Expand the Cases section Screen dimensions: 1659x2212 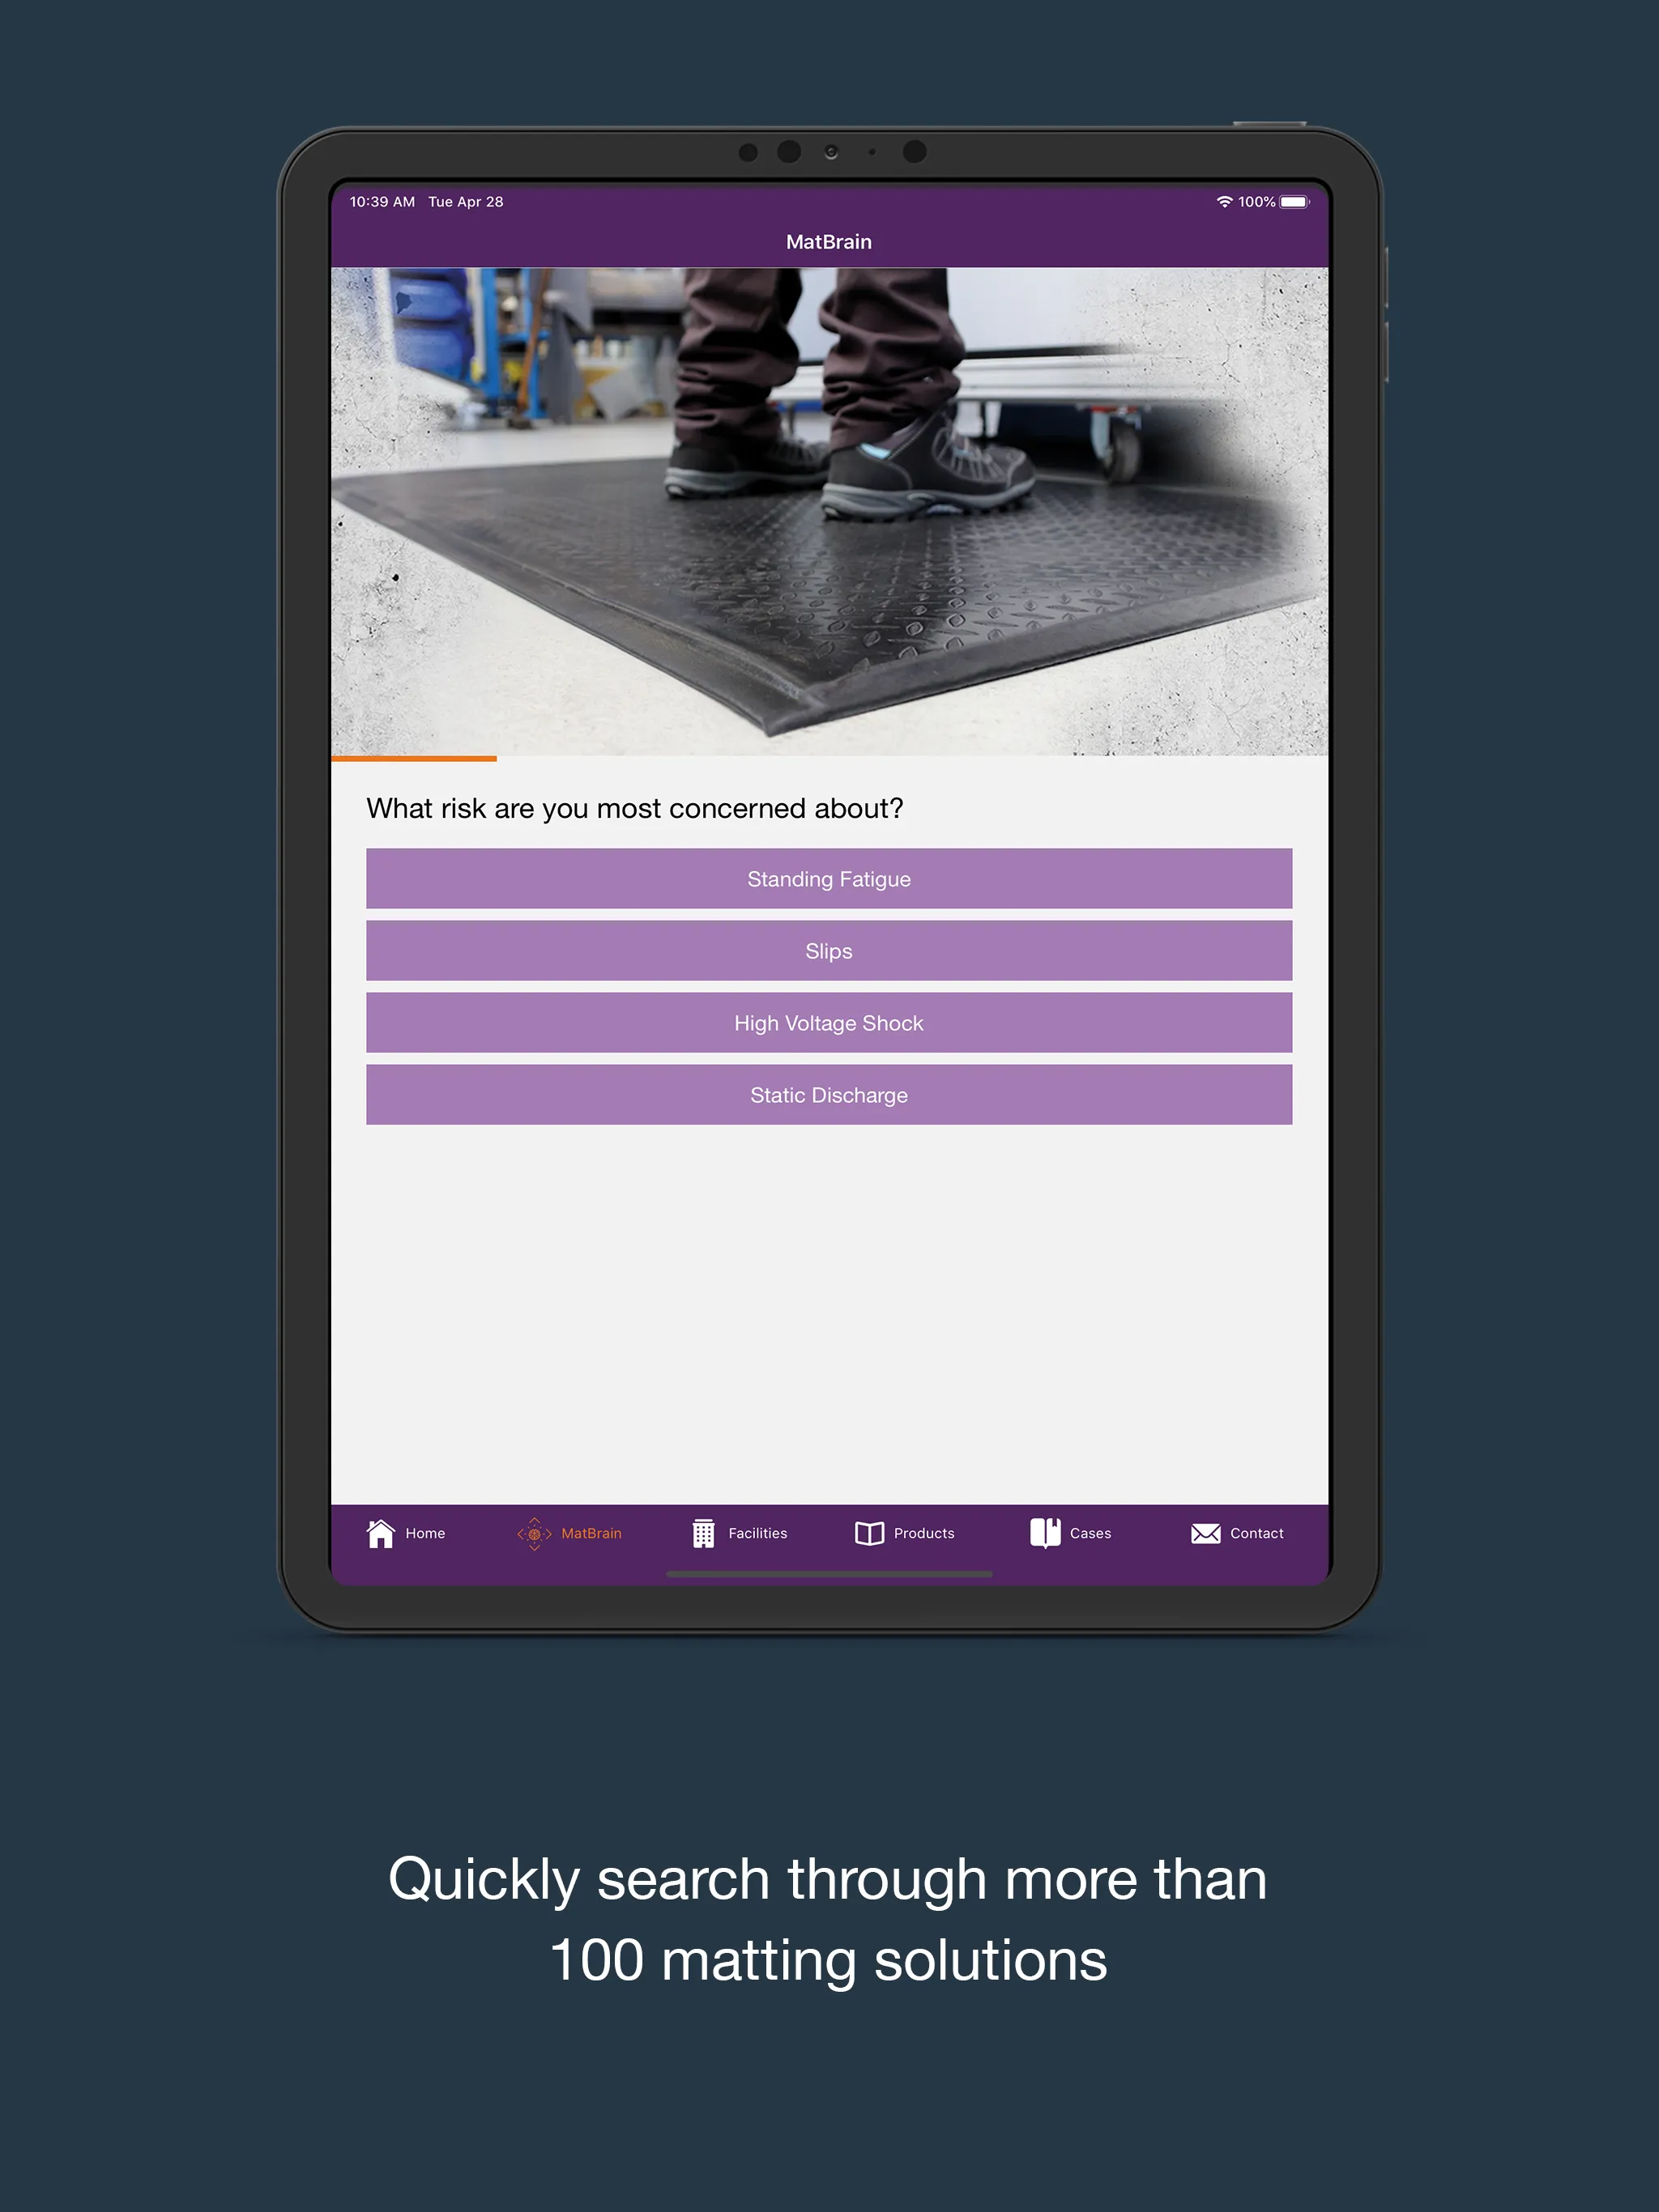[x=1070, y=1533]
